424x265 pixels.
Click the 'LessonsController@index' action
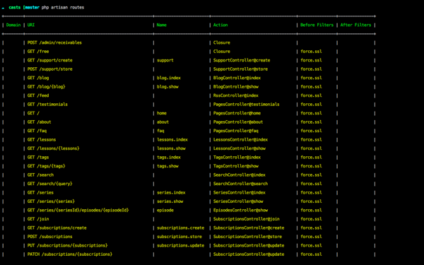pos(240,139)
